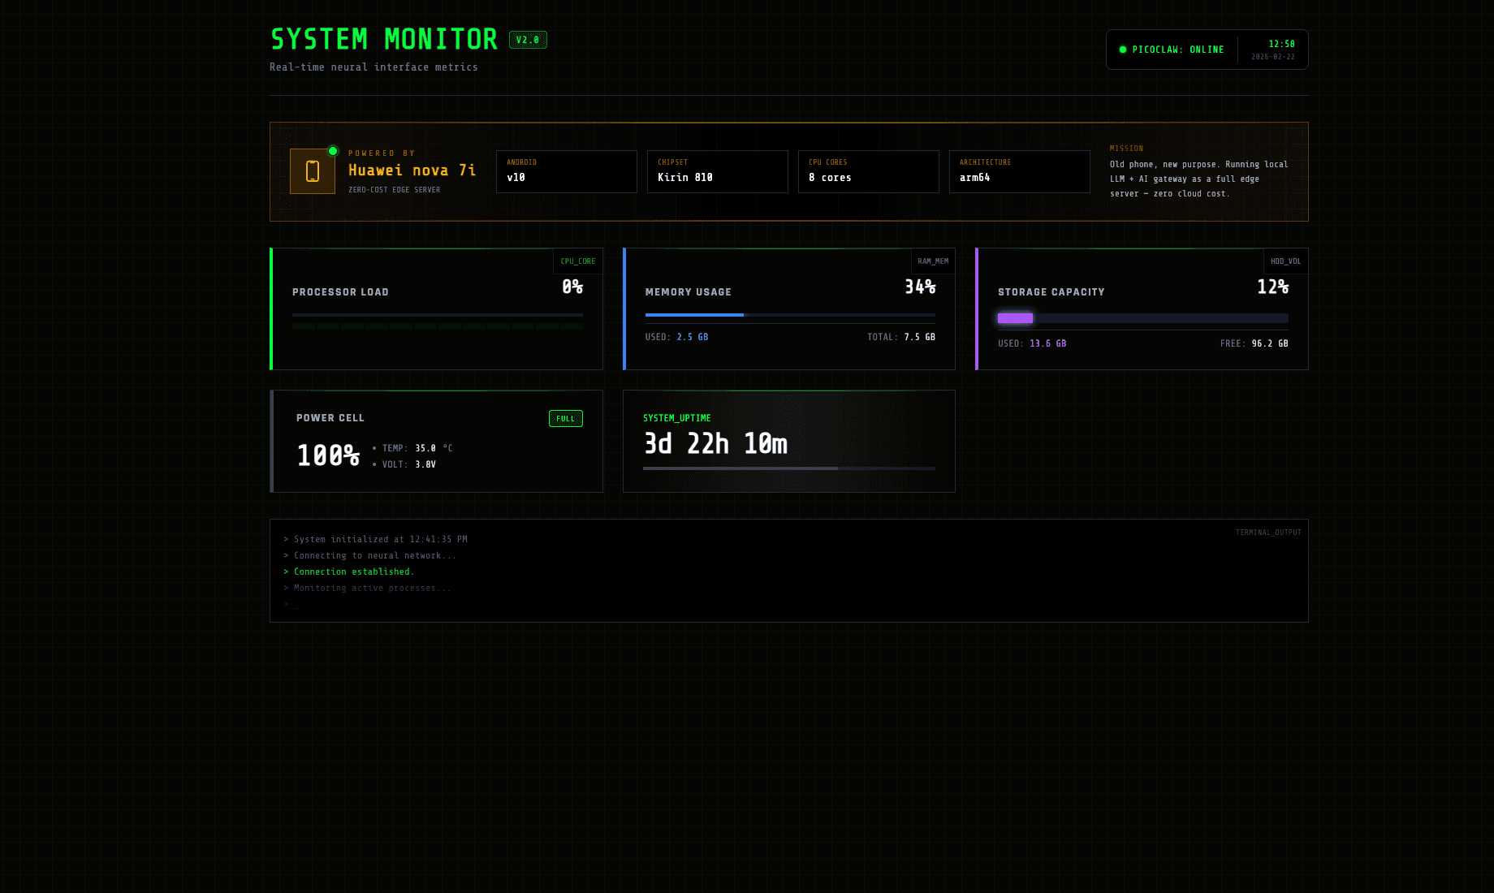The image size is (1494, 893).
Task: Click the bullet next to TEMP reading
Action: (374, 447)
